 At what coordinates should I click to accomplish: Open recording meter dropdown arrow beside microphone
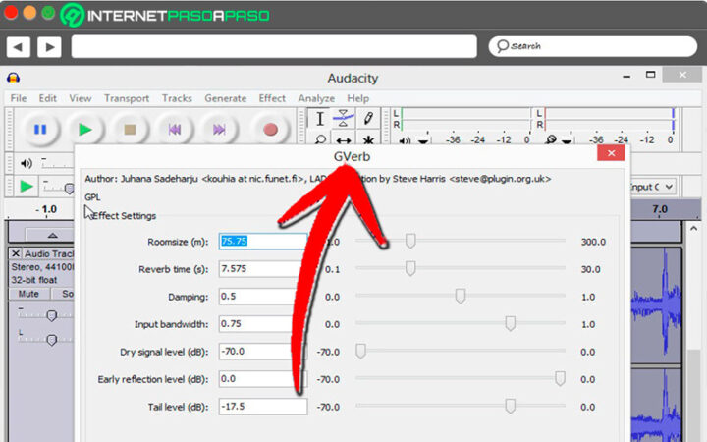click(567, 141)
